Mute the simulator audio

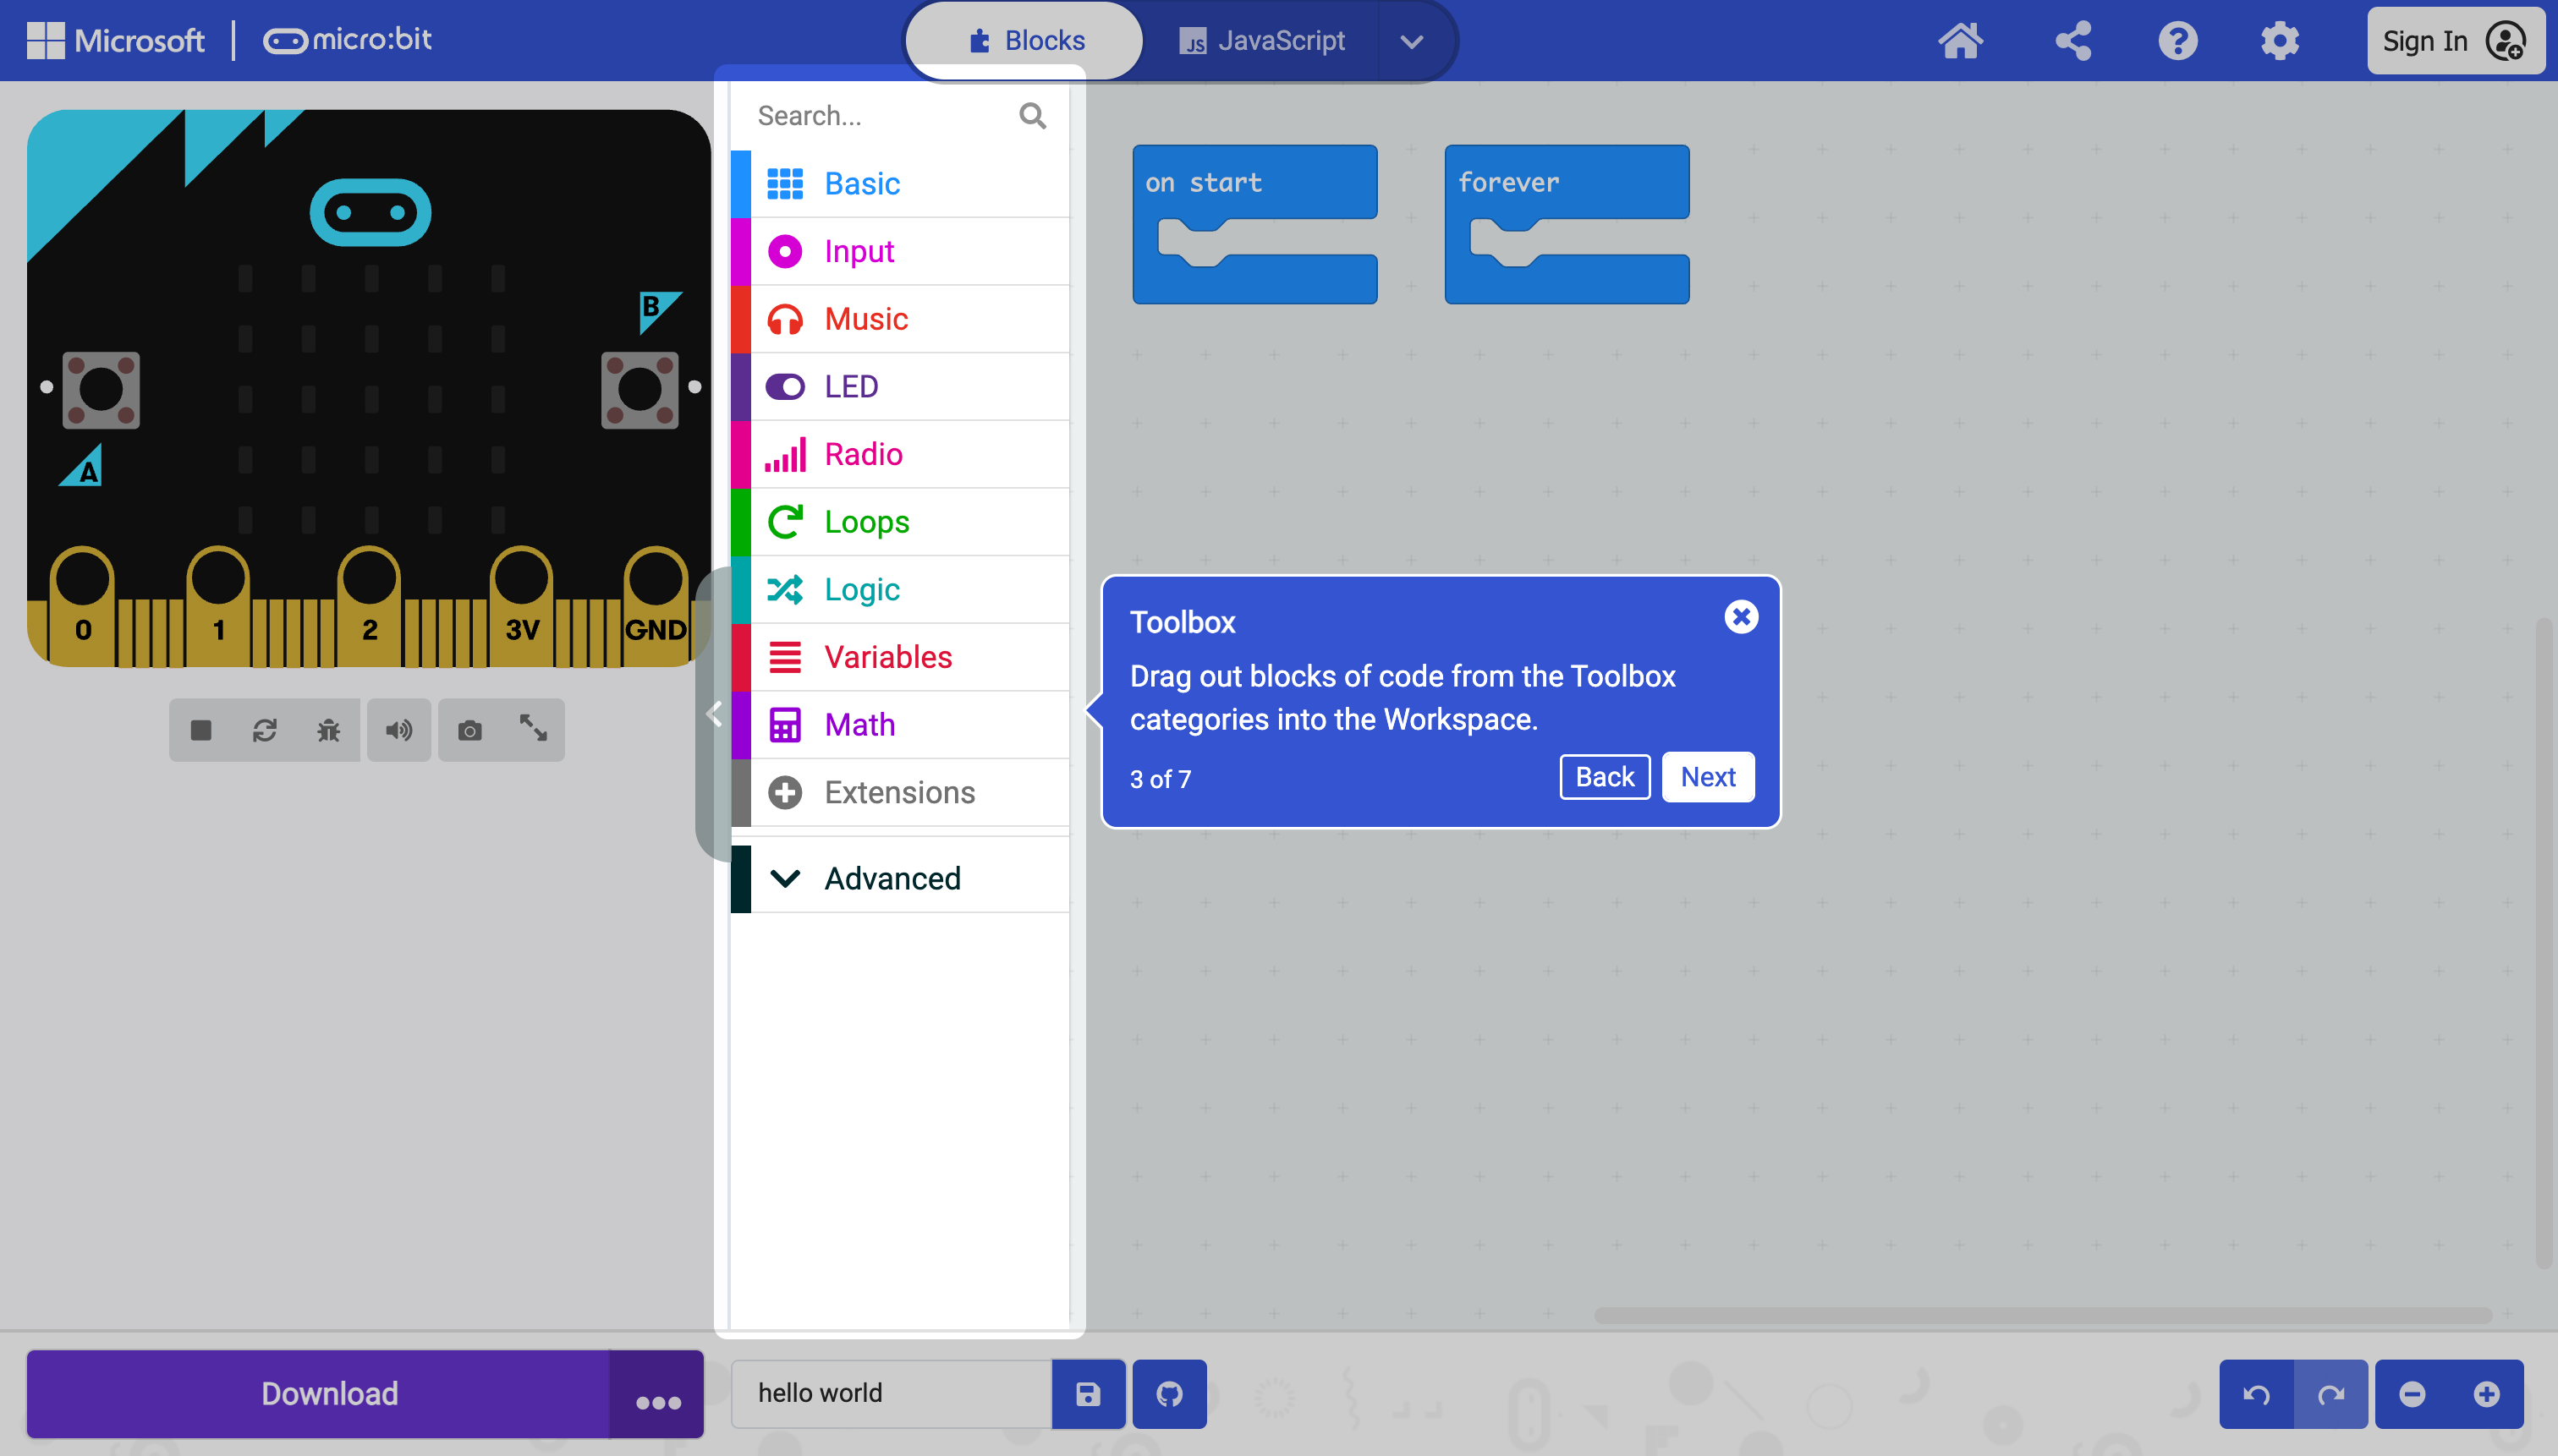pyautogui.click(x=398, y=730)
